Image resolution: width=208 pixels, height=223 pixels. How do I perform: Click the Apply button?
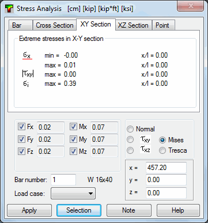pyautogui.click(x=29, y=210)
